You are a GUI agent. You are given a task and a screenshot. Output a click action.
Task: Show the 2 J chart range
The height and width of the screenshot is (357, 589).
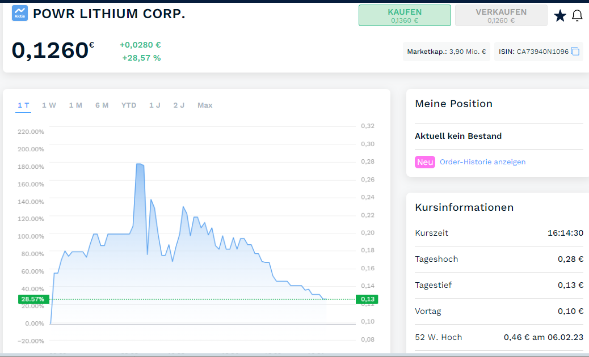point(179,105)
